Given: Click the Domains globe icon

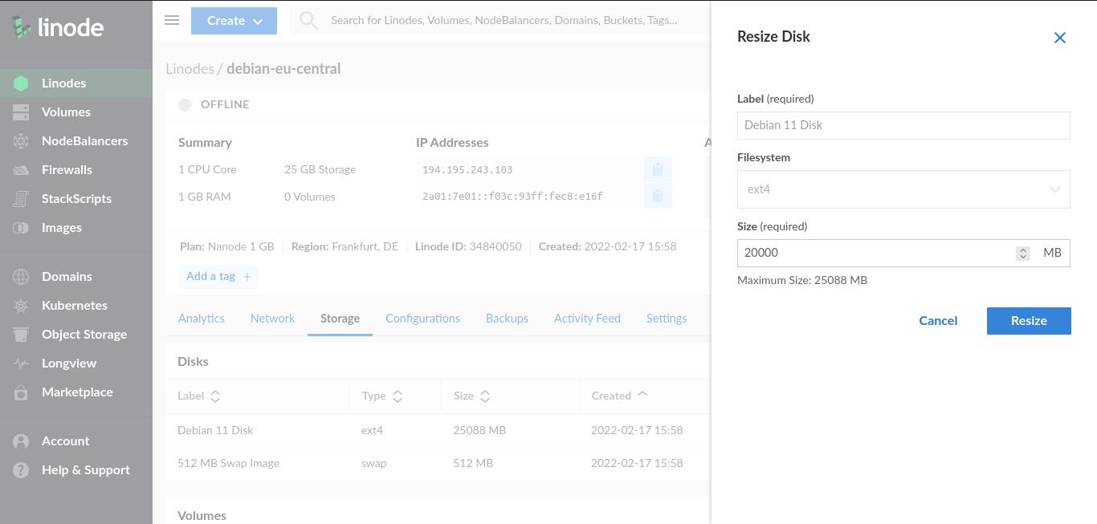Looking at the screenshot, I should (21, 277).
